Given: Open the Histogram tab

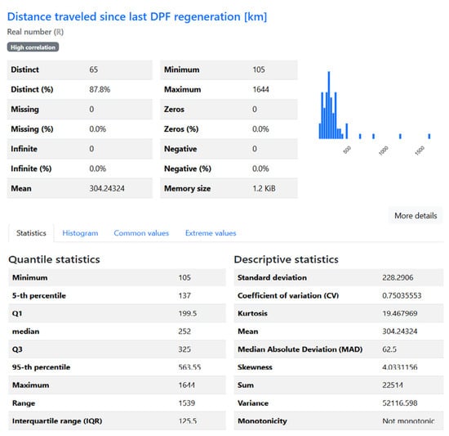Looking at the screenshot, I should click(80, 233).
